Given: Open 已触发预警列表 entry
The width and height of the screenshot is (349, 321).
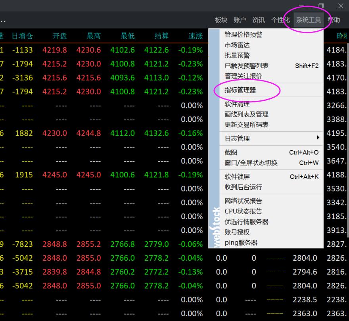Looking at the screenshot, I should [x=271, y=66].
